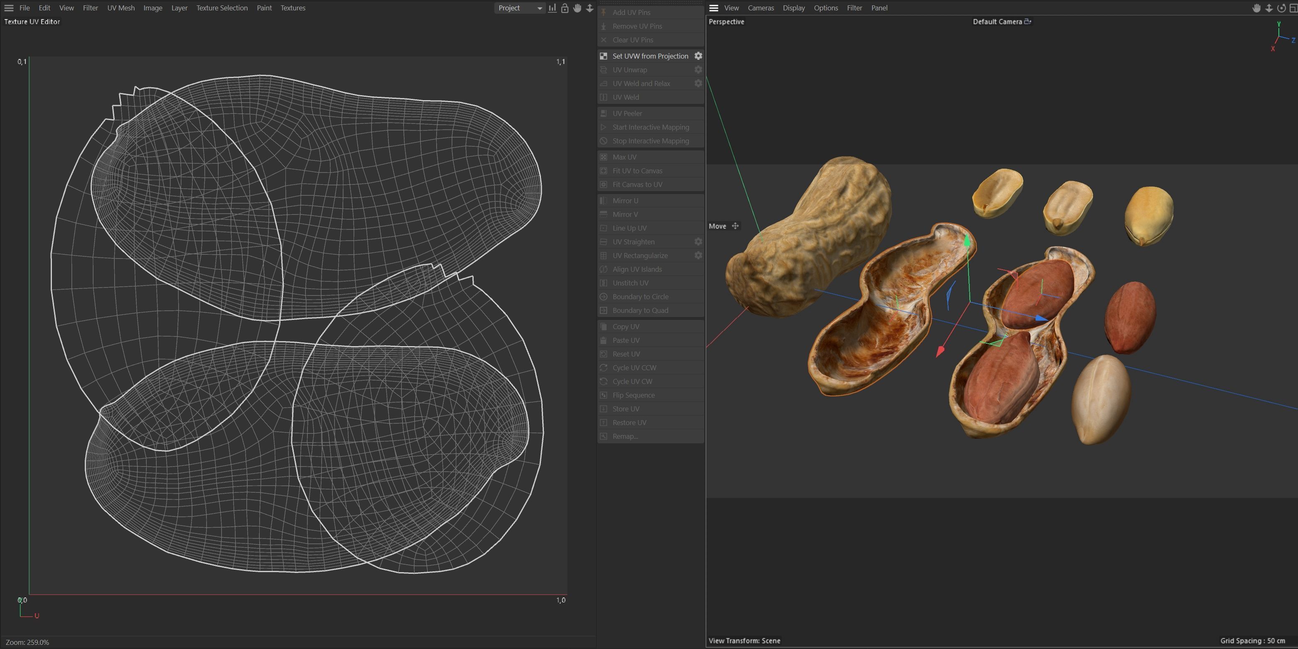Open the Layer menu
Viewport: 1298px width, 649px height.
point(179,8)
